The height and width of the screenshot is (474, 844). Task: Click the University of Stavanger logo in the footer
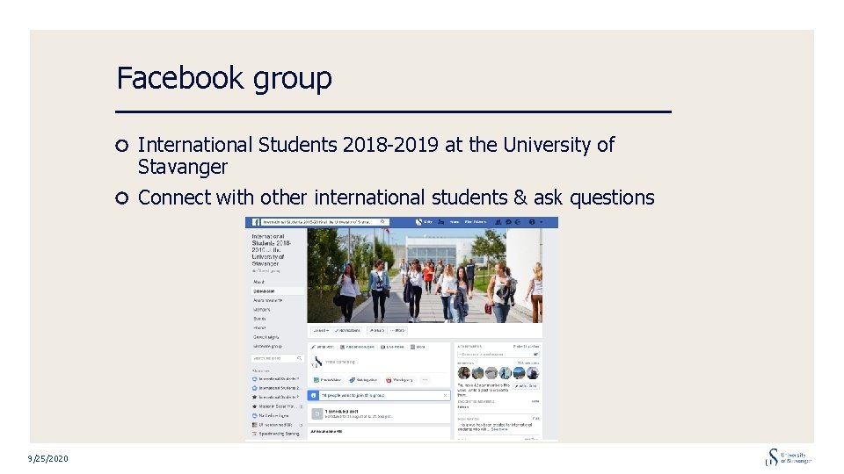pyautogui.click(x=789, y=457)
